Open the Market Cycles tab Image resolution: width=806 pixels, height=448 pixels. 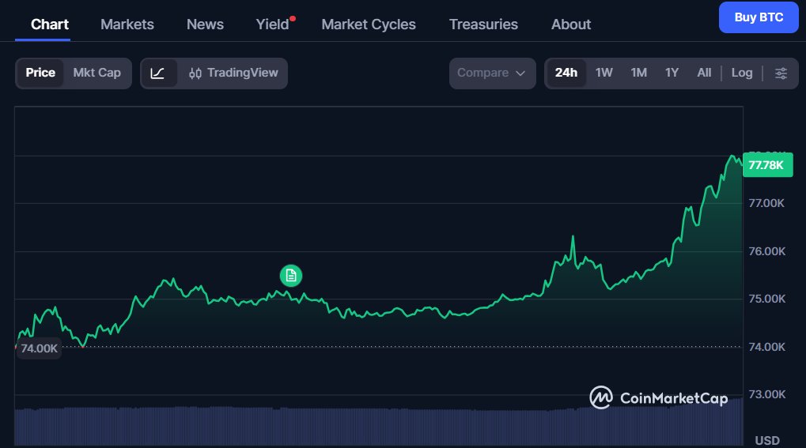click(x=369, y=24)
